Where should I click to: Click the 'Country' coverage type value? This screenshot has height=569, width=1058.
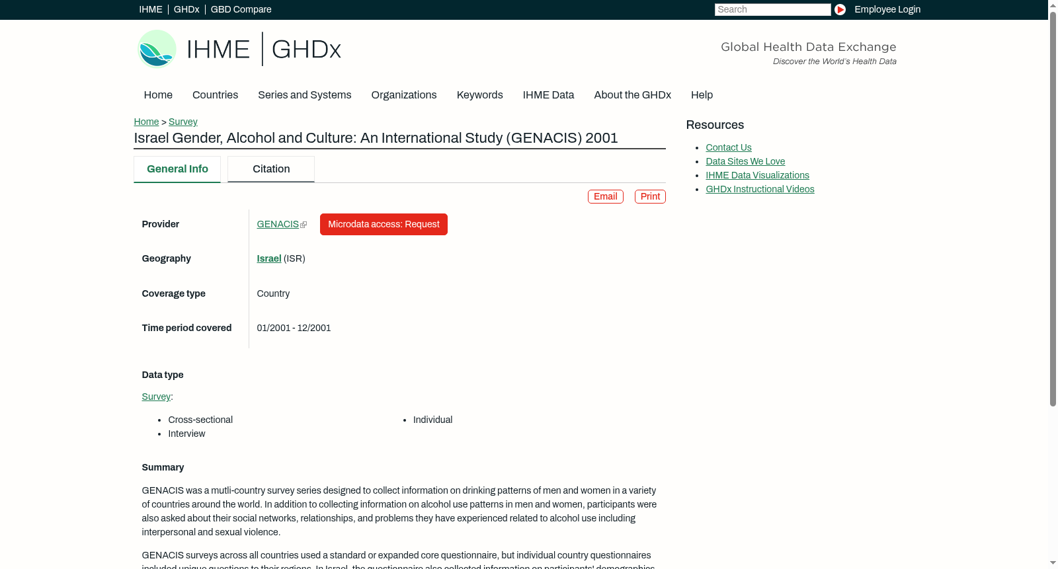(x=273, y=293)
